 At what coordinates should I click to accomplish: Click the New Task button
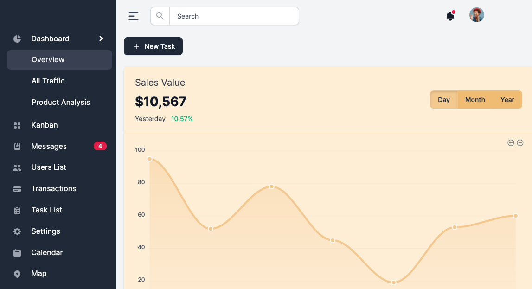[x=153, y=46]
